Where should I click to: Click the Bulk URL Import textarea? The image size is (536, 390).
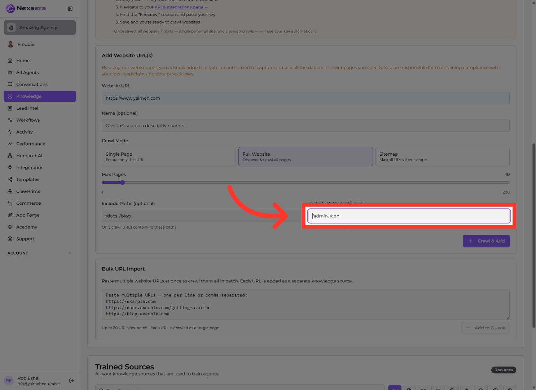306,304
